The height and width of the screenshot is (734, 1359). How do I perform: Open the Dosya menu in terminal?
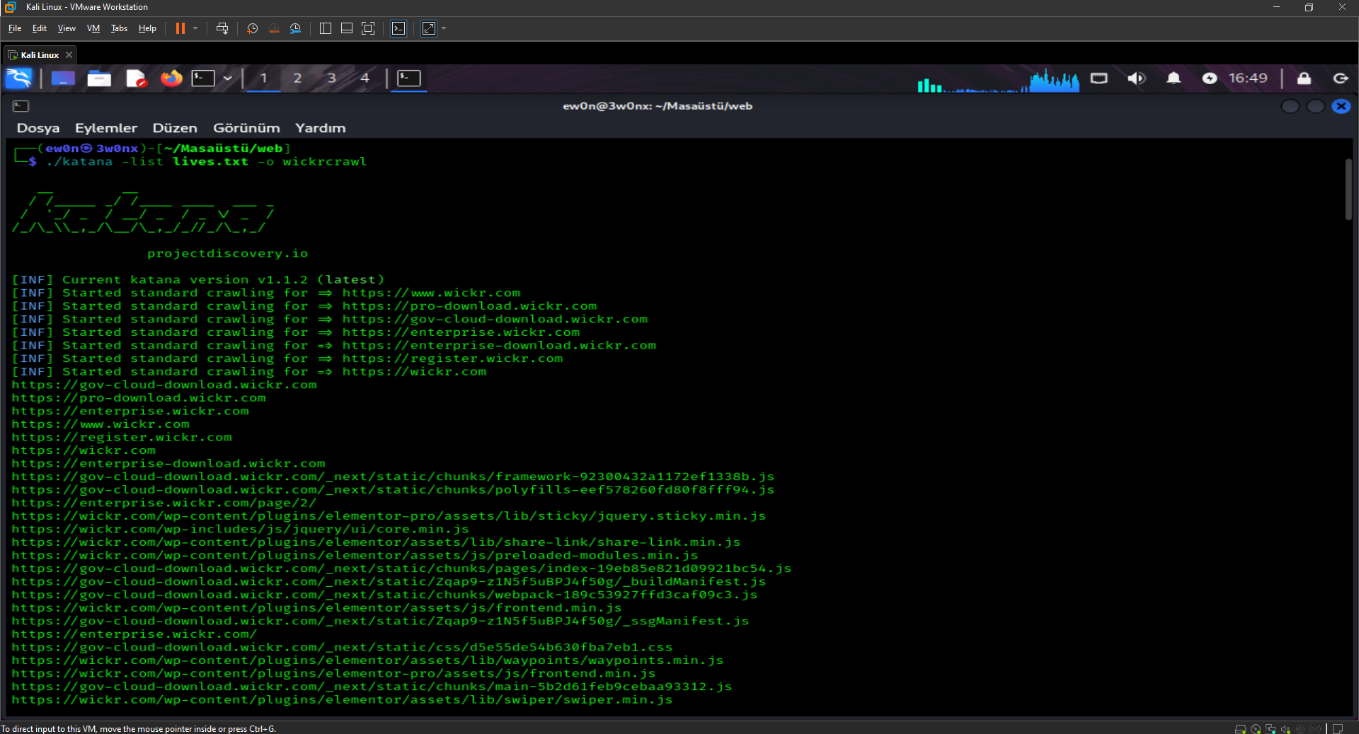pyautogui.click(x=38, y=128)
